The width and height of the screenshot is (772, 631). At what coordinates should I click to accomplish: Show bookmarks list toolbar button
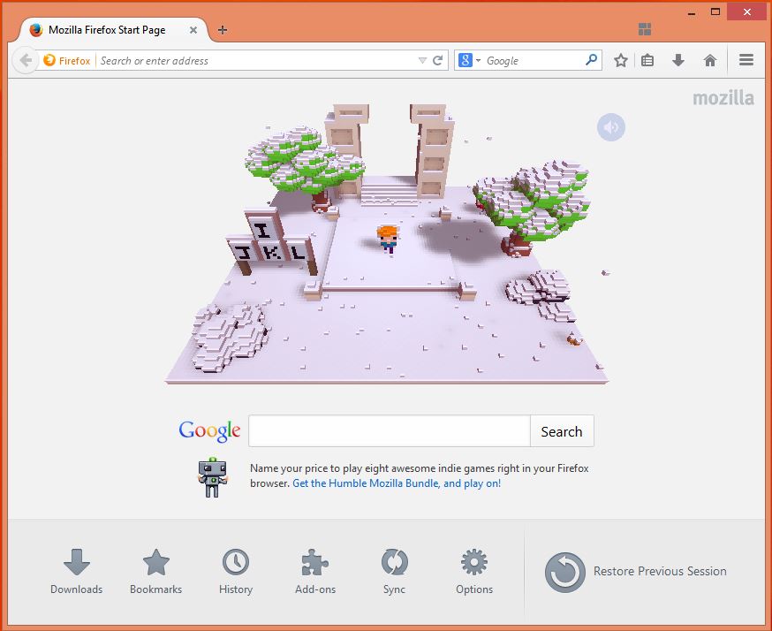click(x=647, y=61)
